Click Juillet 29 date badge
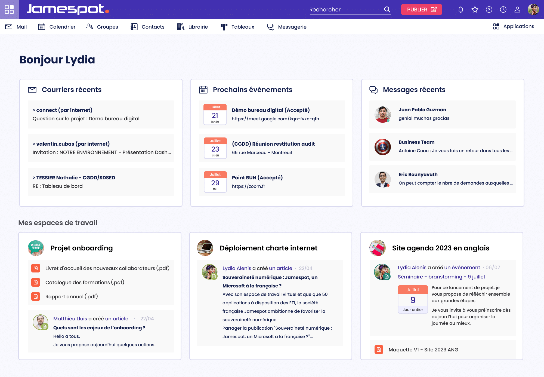 [x=215, y=182]
